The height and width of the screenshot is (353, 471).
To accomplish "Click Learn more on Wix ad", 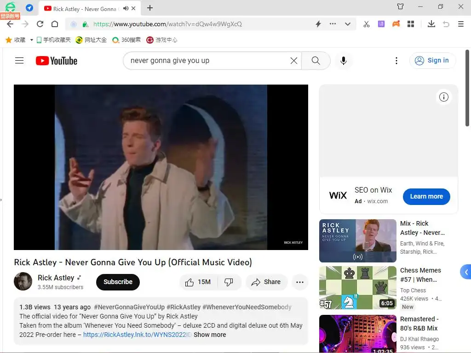I will [426, 197].
